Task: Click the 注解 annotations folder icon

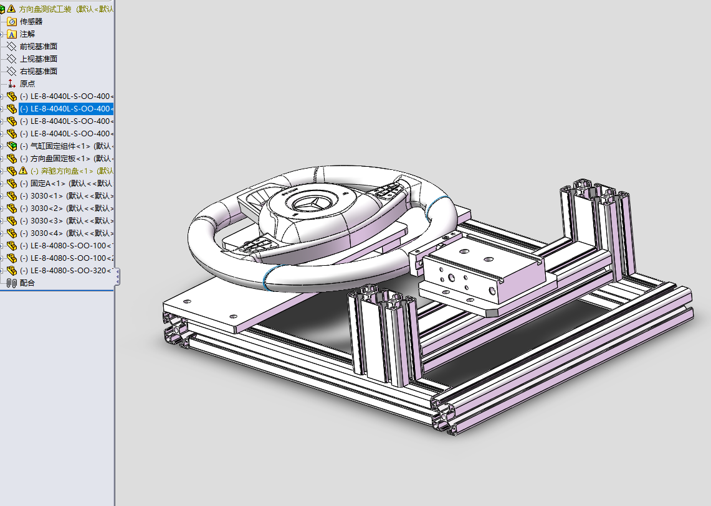Action: (12, 34)
